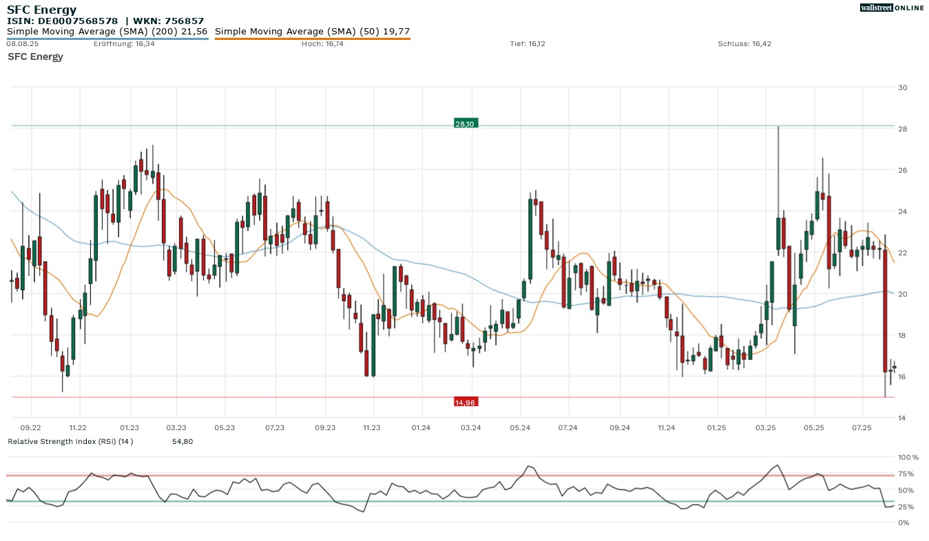The height and width of the screenshot is (541, 929).
Task: Click the 11.24 x-axis label
Action: pos(666,427)
